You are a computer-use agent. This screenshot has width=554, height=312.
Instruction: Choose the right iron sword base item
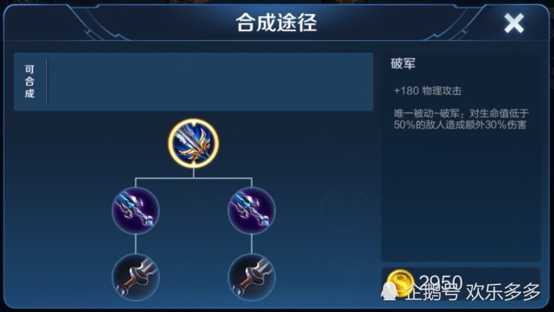252,277
